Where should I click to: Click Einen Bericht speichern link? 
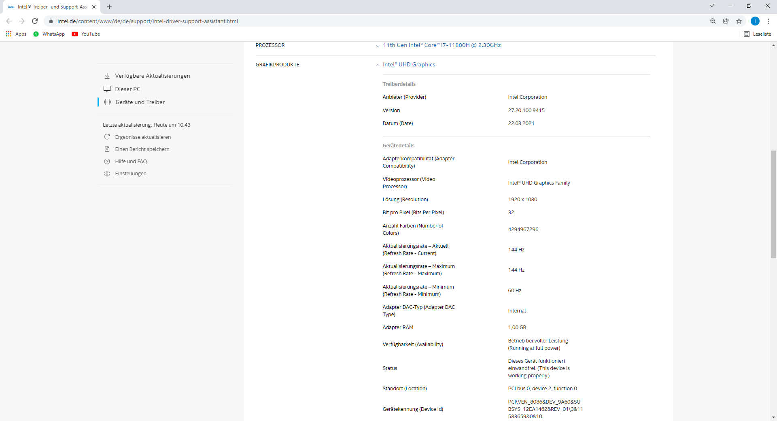(142, 149)
